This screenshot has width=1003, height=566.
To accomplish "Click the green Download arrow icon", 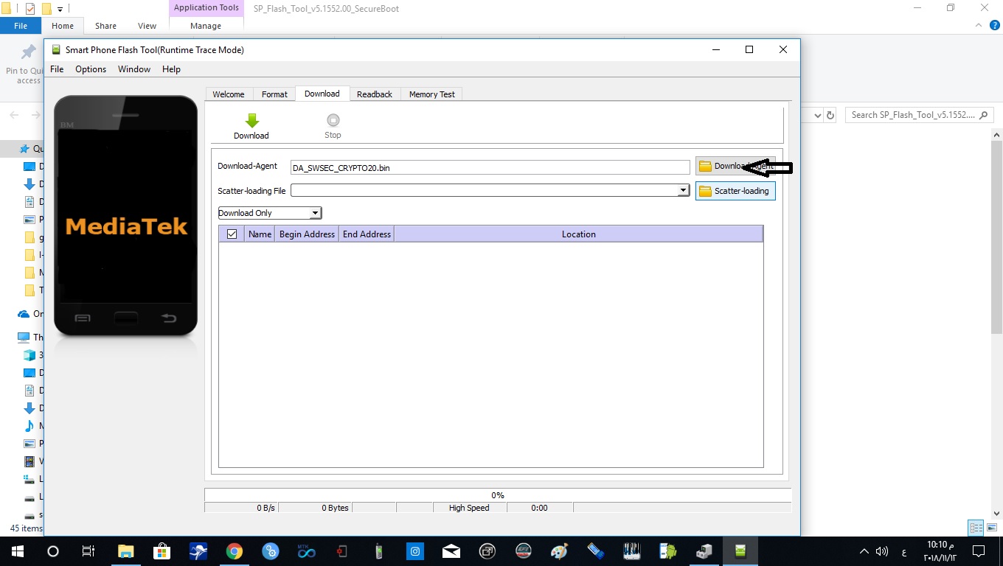I will [251, 121].
